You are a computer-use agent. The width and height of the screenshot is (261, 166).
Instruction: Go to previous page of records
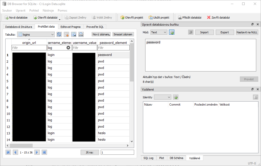click(15, 152)
